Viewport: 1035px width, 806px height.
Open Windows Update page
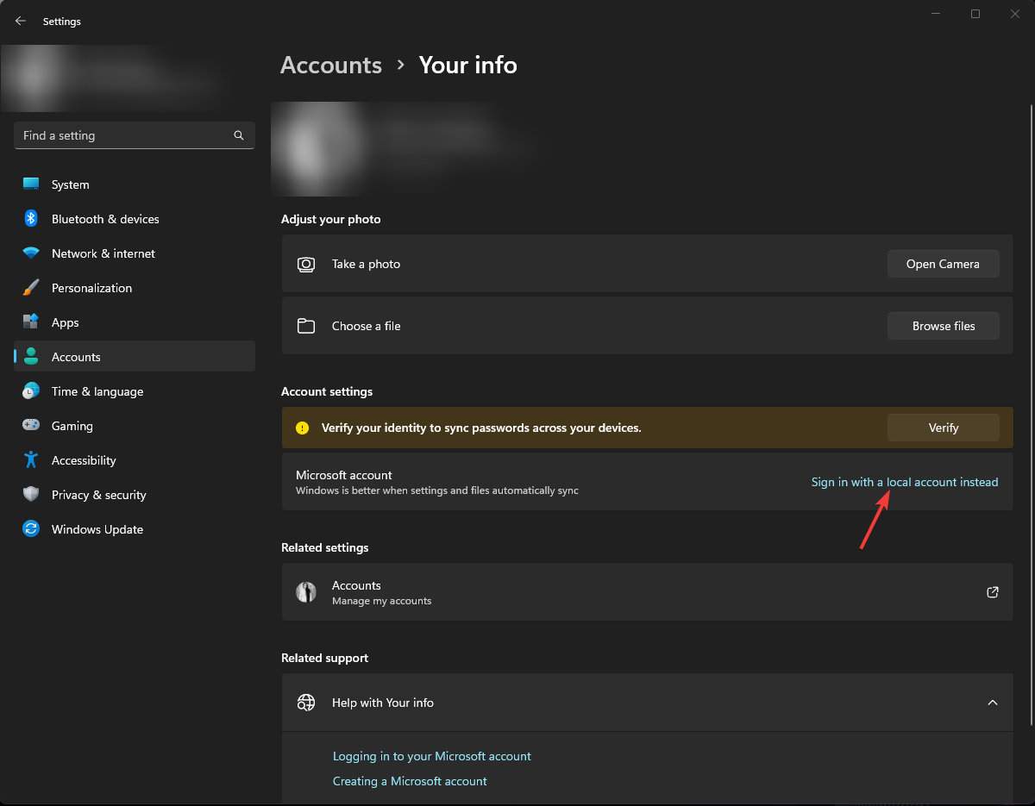click(97, 529)
